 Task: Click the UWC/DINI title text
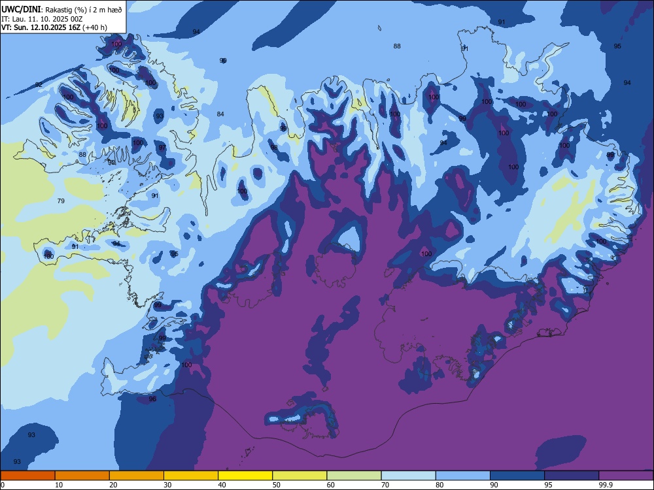[21, 10]
